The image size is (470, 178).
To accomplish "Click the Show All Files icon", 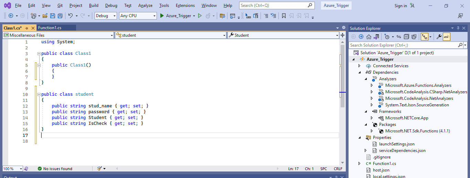I will [x=414, y=37].
